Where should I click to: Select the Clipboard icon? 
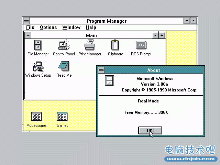pos(115,45)
